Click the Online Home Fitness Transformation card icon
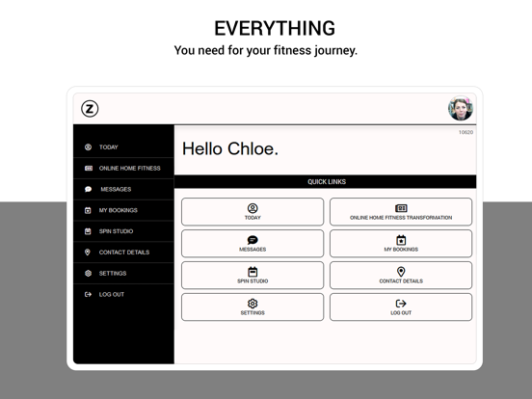The width and height of the screenshot is (532, 399). tap(401, 208)
